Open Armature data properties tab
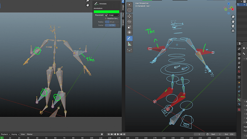This screenshot has height=139, width=247. click(x=239, y=96)
